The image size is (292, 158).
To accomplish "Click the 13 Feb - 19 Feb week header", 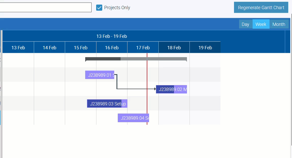I will 111,36.
